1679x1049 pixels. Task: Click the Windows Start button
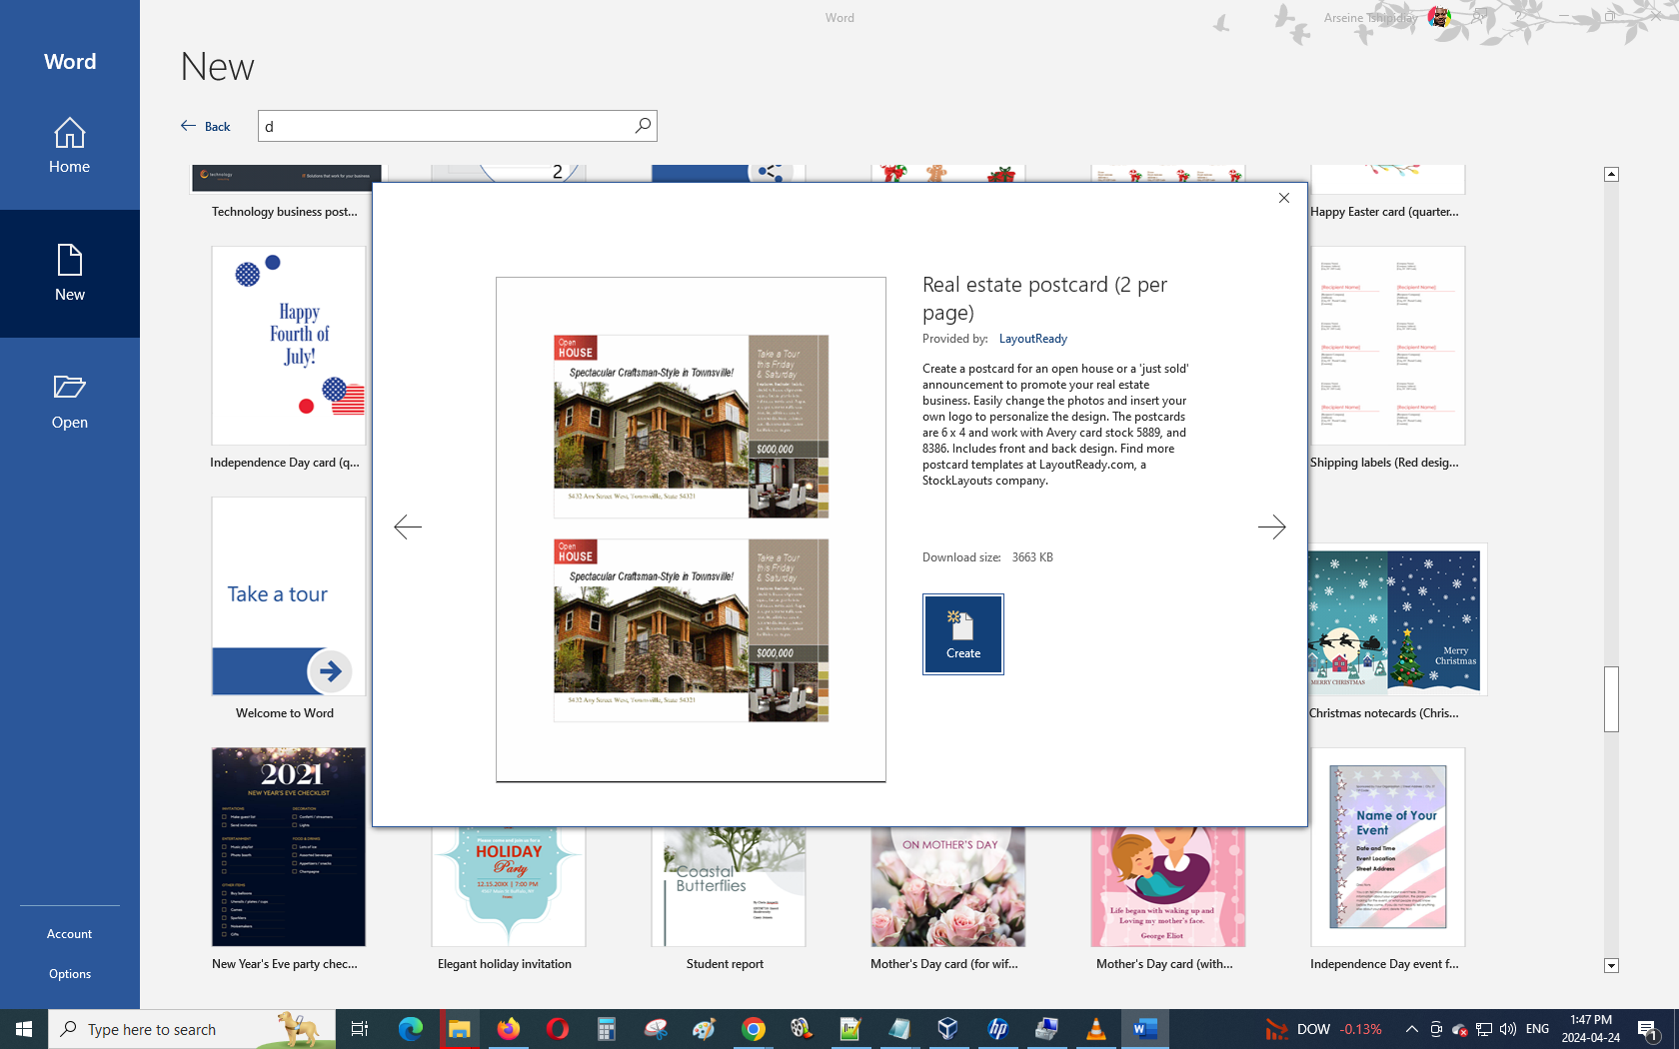tap(24, 1029)
